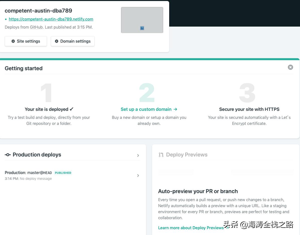300x235 pixels.
Task: Select the Production deploys section title
Action: (37, 155)
